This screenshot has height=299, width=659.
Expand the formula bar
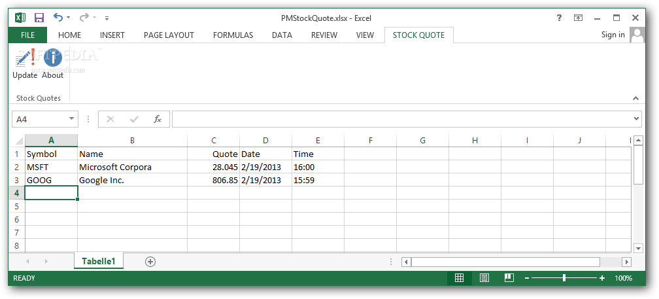pyautogui.click(x=637, y=119)
